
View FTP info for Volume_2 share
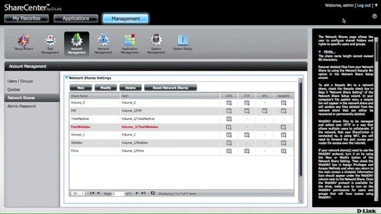tap(246, 103)
